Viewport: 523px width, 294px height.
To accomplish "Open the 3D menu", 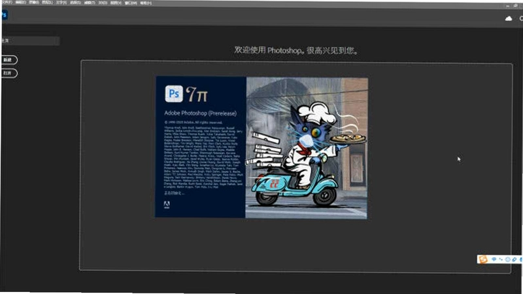I will (103, 3).
